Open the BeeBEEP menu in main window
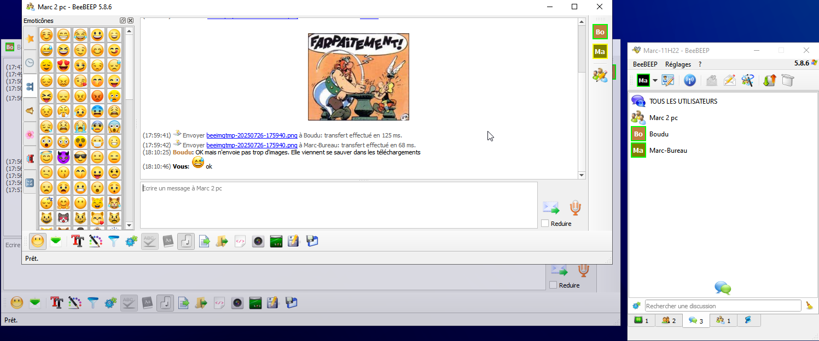This screenshot has height=341, width=819. pos(645,64)
